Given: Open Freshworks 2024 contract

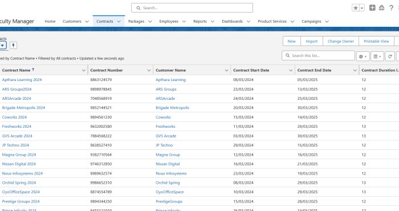Looking at the screenshot, I should pos(17,126).
